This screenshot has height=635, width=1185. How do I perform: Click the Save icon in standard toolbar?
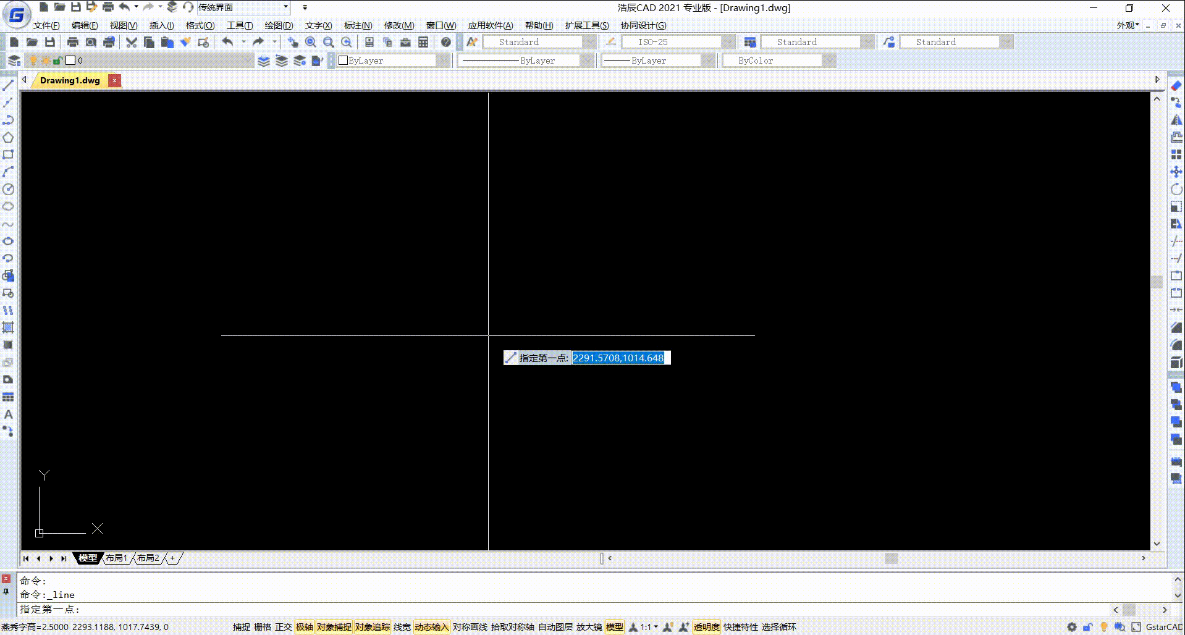point(50,42)
